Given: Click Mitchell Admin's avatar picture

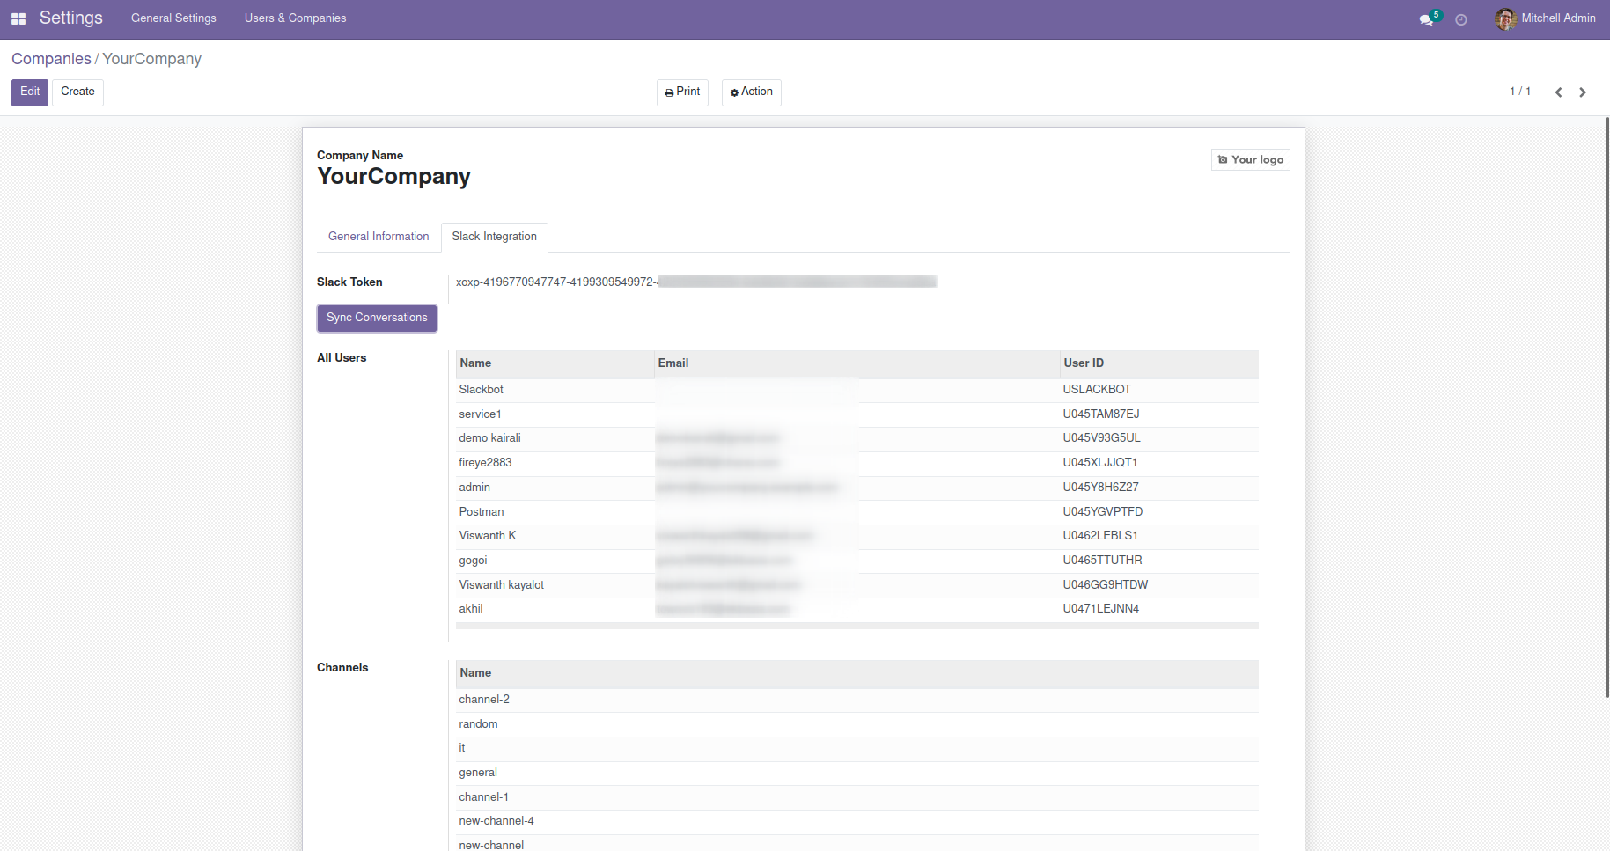Looking at the screenshot, I should (1505, 18).
